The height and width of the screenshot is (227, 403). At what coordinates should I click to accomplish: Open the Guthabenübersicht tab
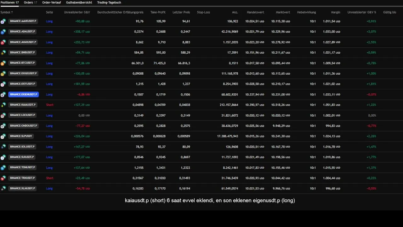point(79,3)
